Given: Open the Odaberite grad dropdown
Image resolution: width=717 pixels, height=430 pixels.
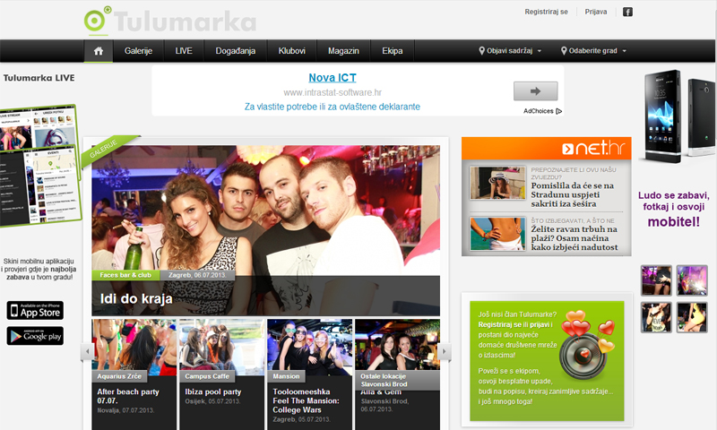Looking at the screenshot, I should [x=593, y=51].
